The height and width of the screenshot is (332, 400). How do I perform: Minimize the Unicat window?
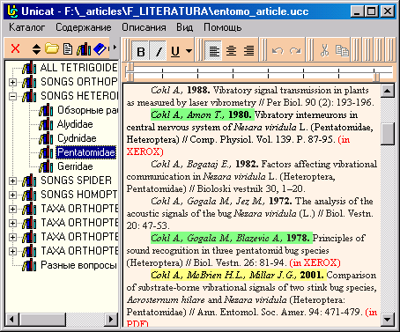(358, 11)
